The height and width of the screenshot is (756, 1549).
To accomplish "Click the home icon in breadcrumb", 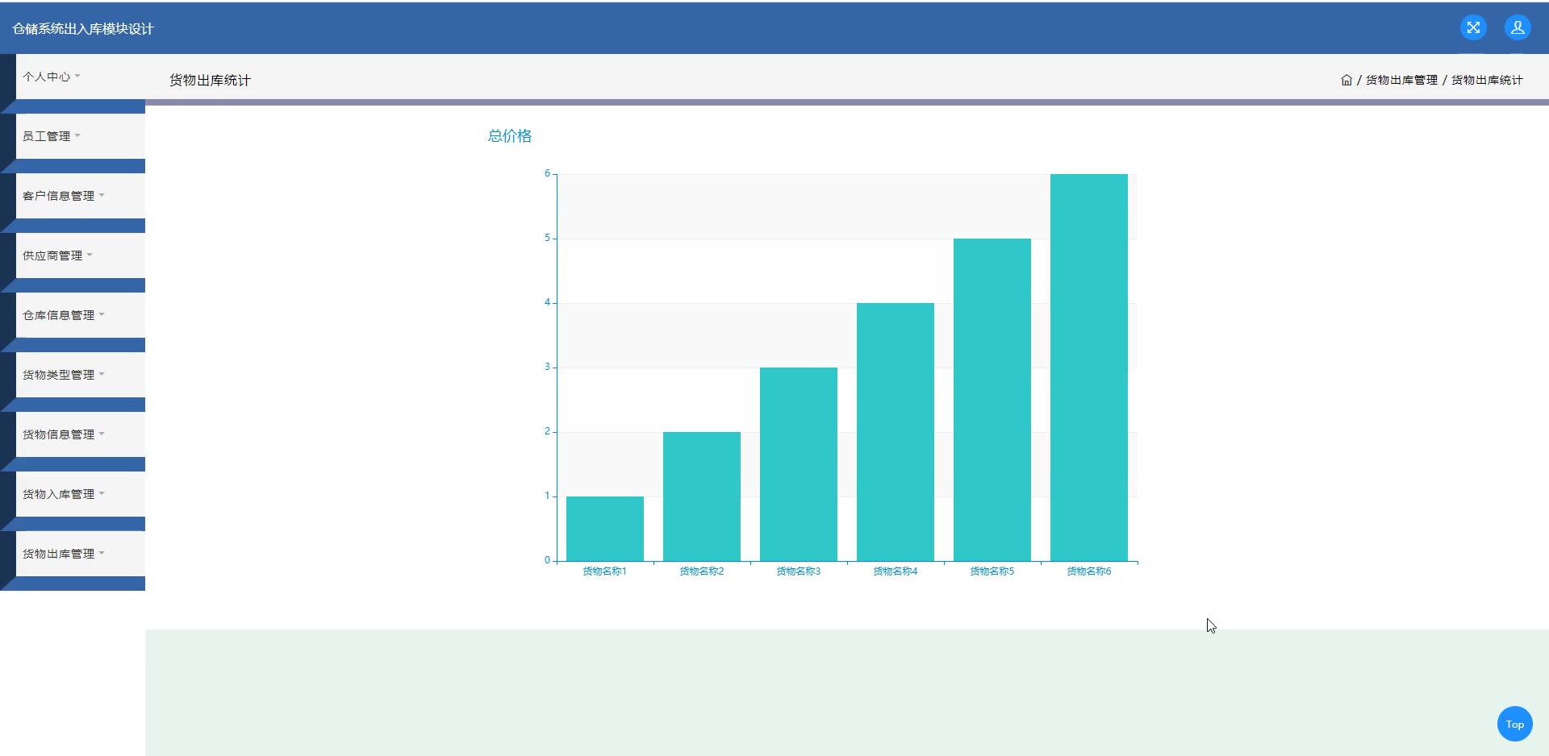I will click(1346, 80).
